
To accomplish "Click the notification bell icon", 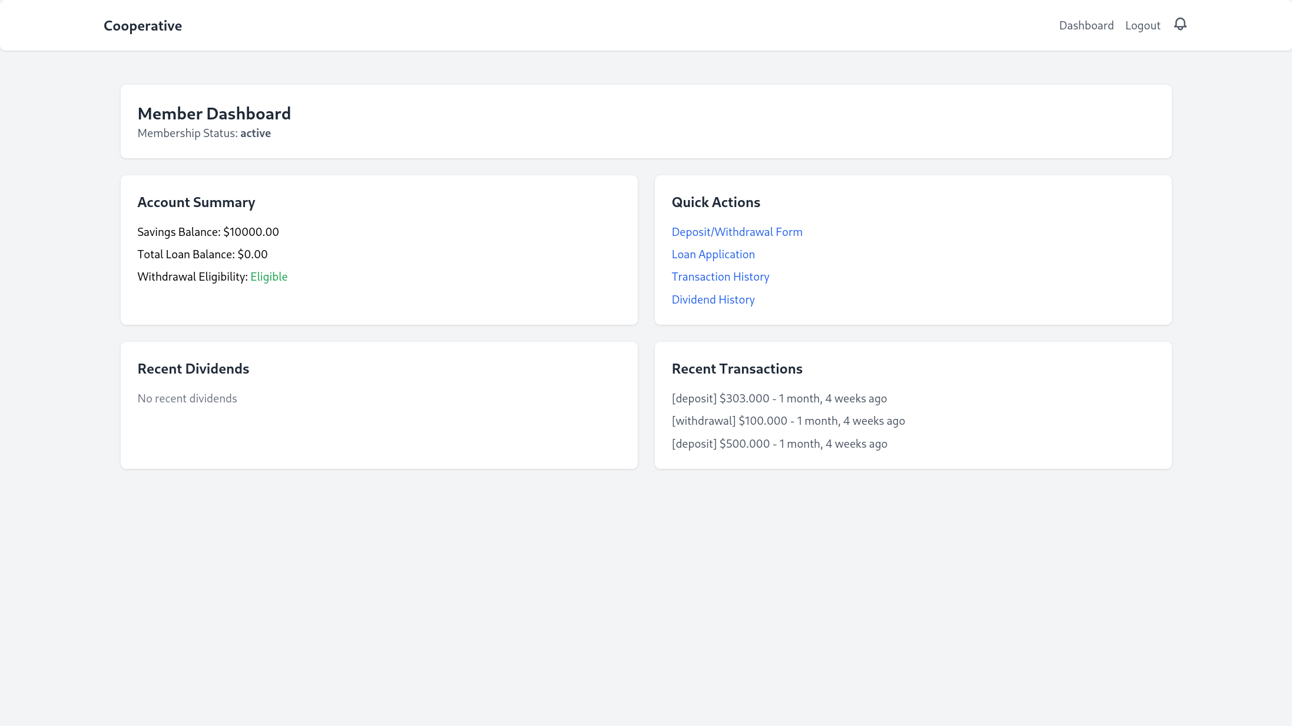I will coord(1180,24).
